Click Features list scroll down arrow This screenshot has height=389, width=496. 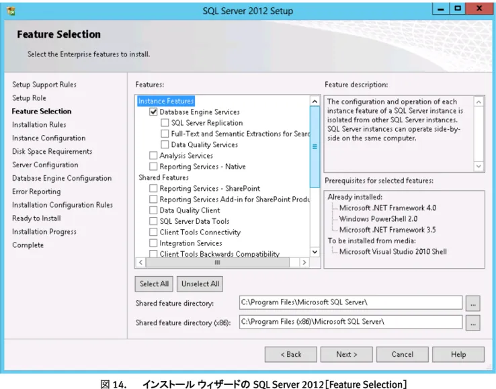tap(315, 252)
